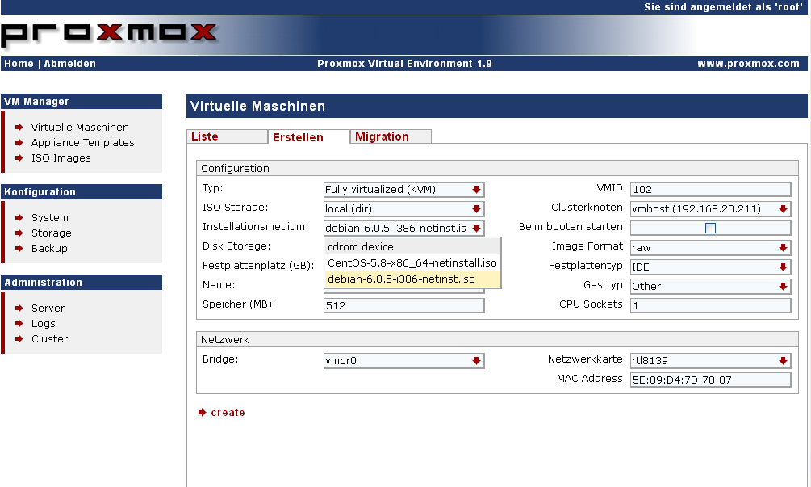The image size is (811, 487).
Task: Open Logs administration
Action: point(44,324)
